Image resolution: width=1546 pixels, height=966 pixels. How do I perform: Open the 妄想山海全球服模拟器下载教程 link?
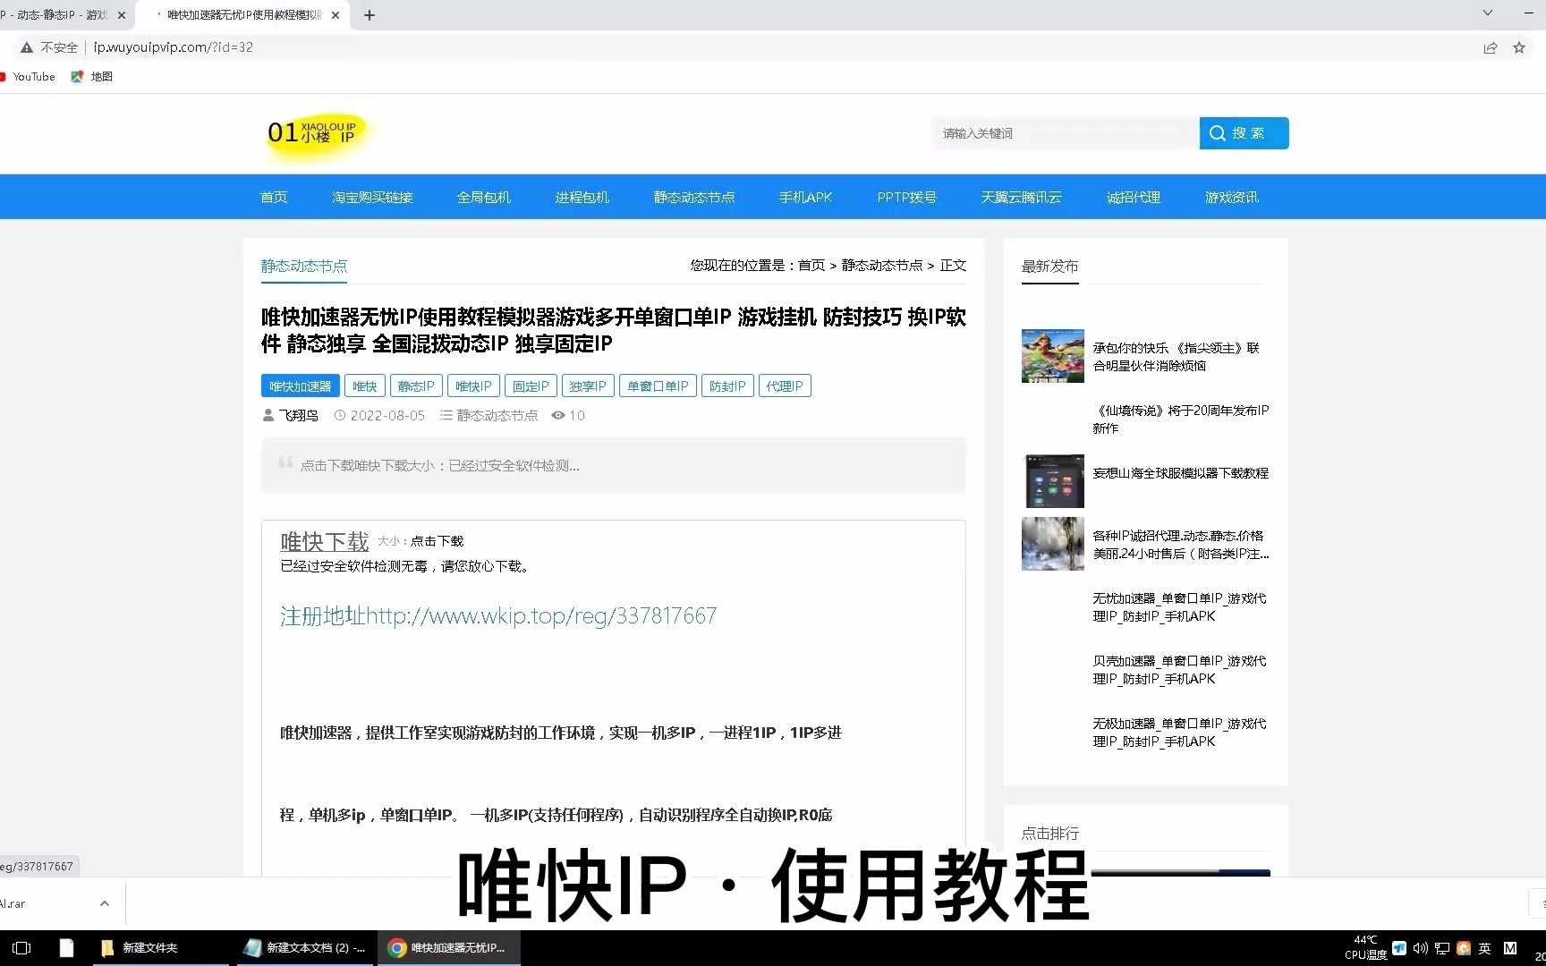1181,472
